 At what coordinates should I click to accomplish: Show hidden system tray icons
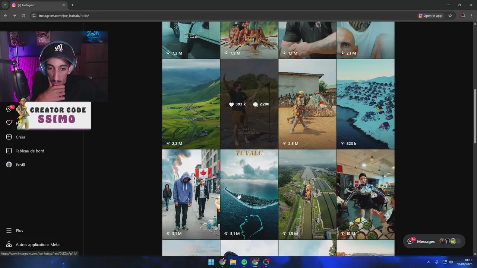(429, 262)
